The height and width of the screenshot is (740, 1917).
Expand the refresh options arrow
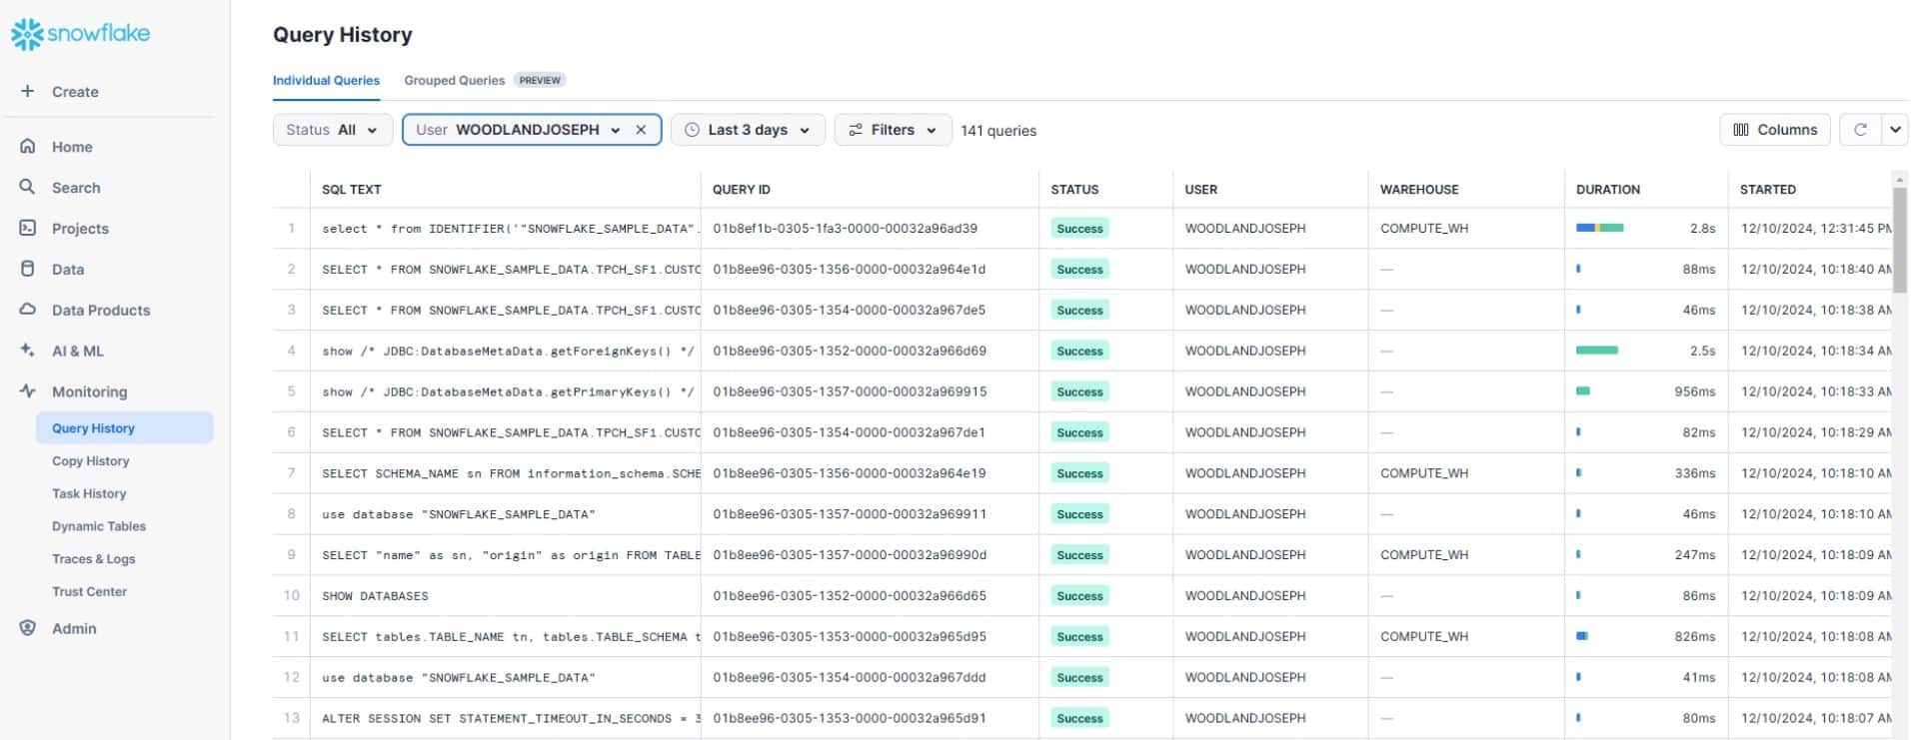tap(1894, 130)
